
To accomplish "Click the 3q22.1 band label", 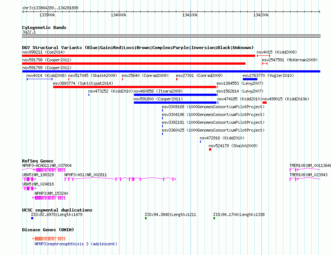I will click(29, 32).
